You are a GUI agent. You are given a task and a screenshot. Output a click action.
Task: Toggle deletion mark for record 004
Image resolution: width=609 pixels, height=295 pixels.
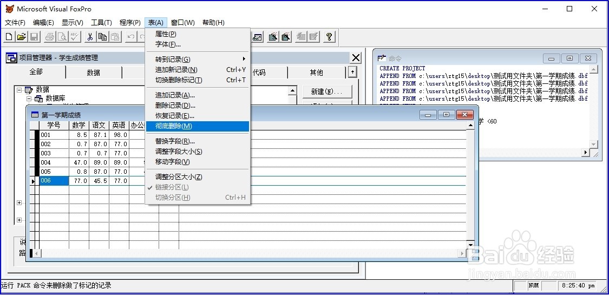coord(37,162)
